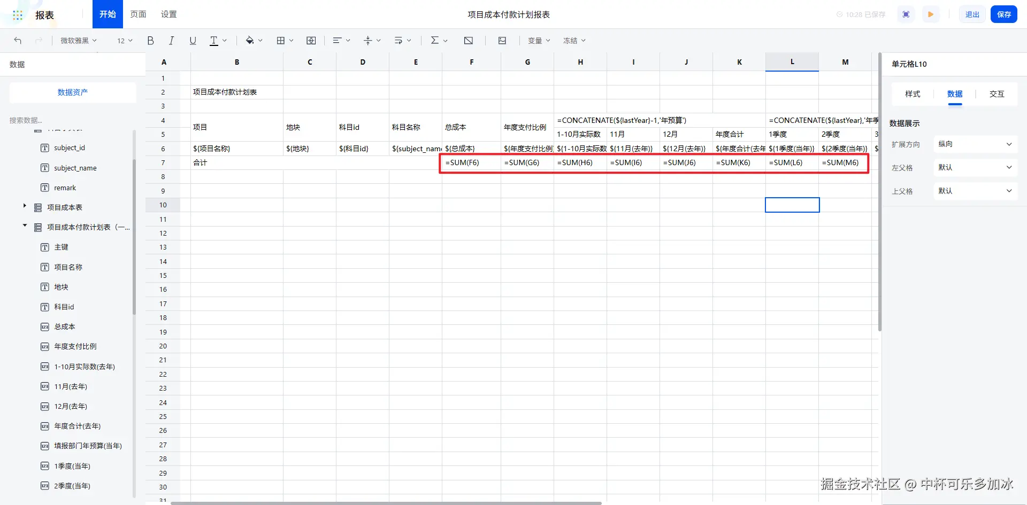1027x505 pixels.
Task: Merge the selected cells
Action: 311,41
